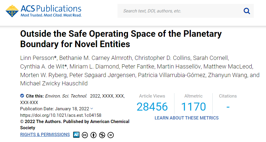The image size is (266, 142).
Task: Click the Creative Commons CC icon
Action: (85, 135)
